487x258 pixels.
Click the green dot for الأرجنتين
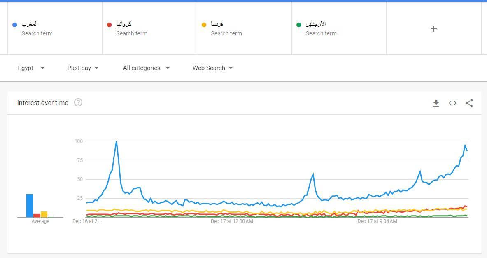tap(298, 25)
